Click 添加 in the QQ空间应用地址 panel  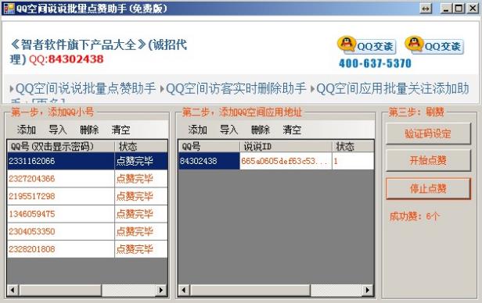(x=197, y=130)
